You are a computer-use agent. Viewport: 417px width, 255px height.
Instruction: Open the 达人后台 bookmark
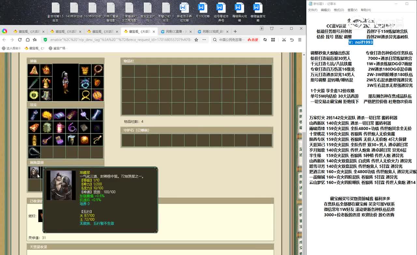[11, 48]
